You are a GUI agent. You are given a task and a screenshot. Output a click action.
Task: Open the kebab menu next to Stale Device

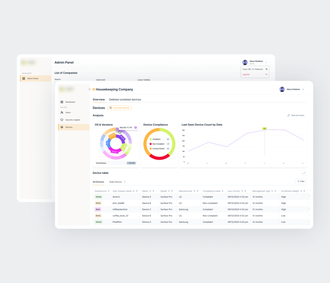tap(125, 181)
